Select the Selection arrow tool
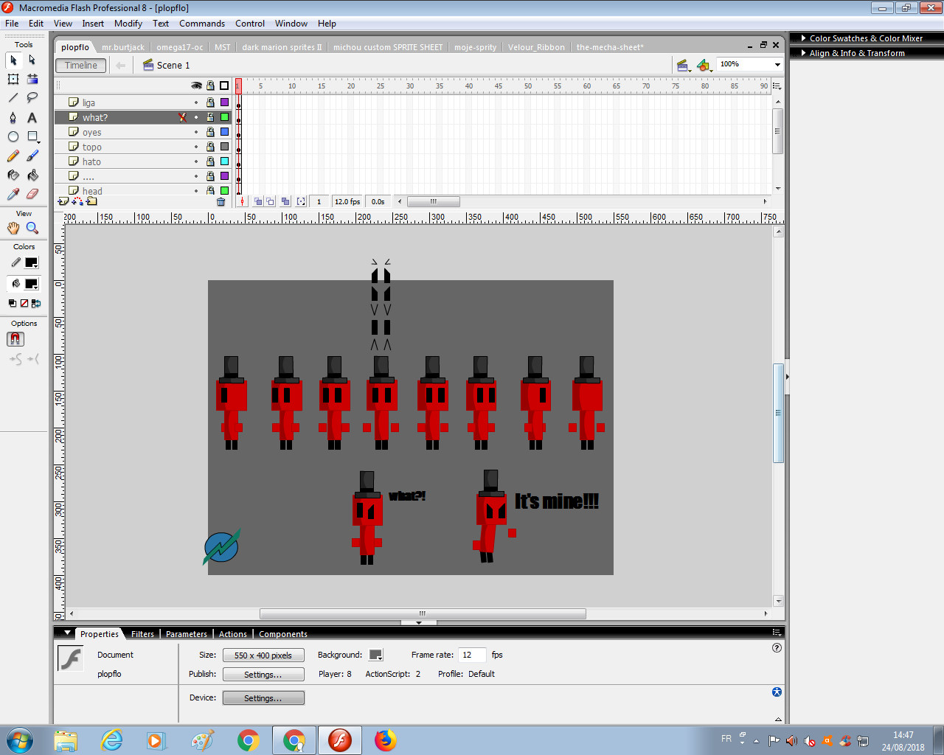Screen dimensions: 944x755 coord(13,60)
